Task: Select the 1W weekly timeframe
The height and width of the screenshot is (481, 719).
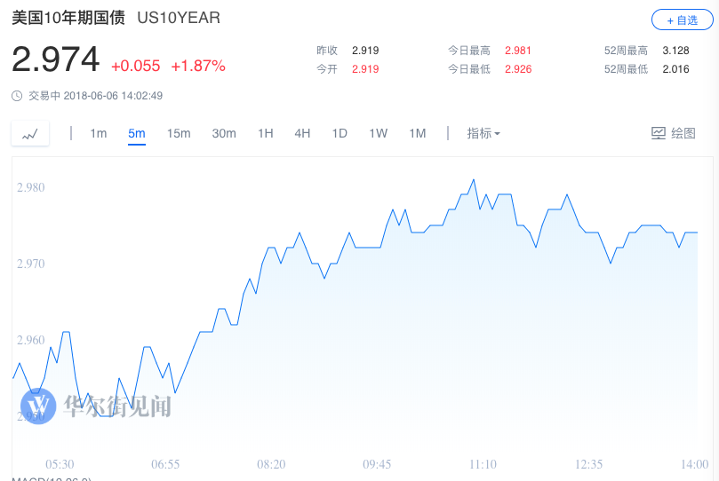Action: (x=379, y=133)
